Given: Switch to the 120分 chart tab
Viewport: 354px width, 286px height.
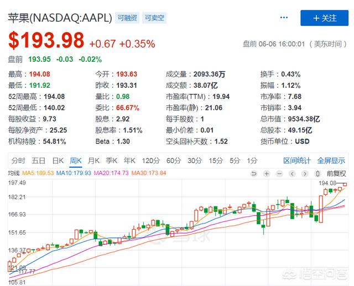Looking at the screenshot, I should coord(151,161).
